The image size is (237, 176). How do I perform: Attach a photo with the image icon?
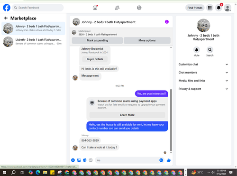pyautogui.click(x=79, y=160)
